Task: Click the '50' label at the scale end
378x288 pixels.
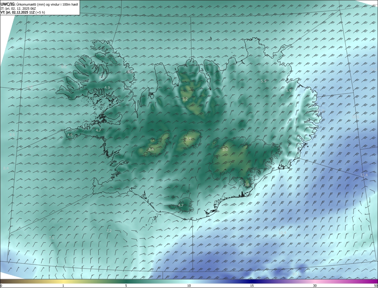Action: [x=376, y=286]
